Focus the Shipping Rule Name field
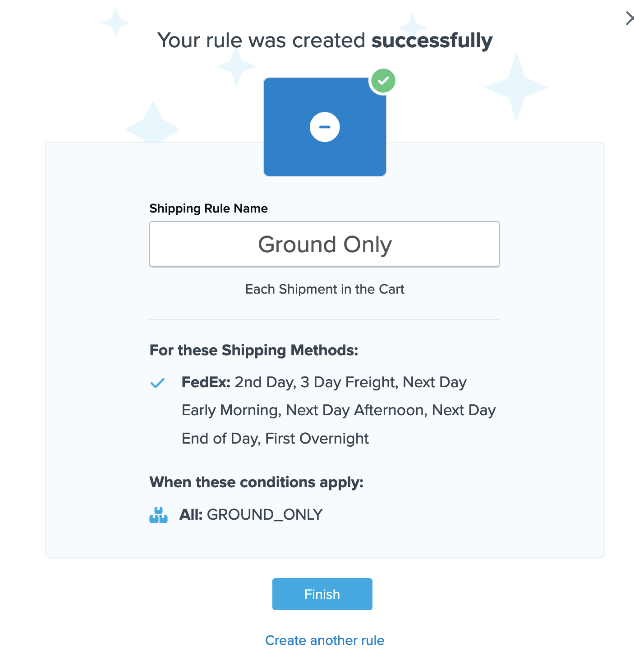The height and width of the screenshot is (662, 634). pos(325,244)
